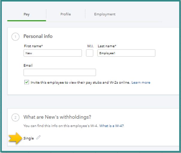Select the Last name field with Employee1
The height and width of the screenshot is (153, 181).
[126, 53]
